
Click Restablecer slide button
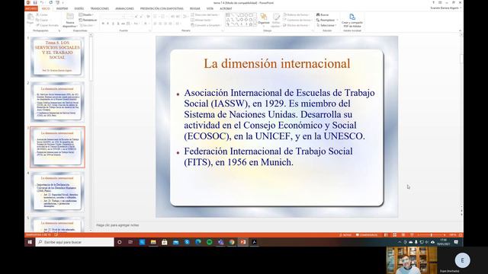coord(88,20)
